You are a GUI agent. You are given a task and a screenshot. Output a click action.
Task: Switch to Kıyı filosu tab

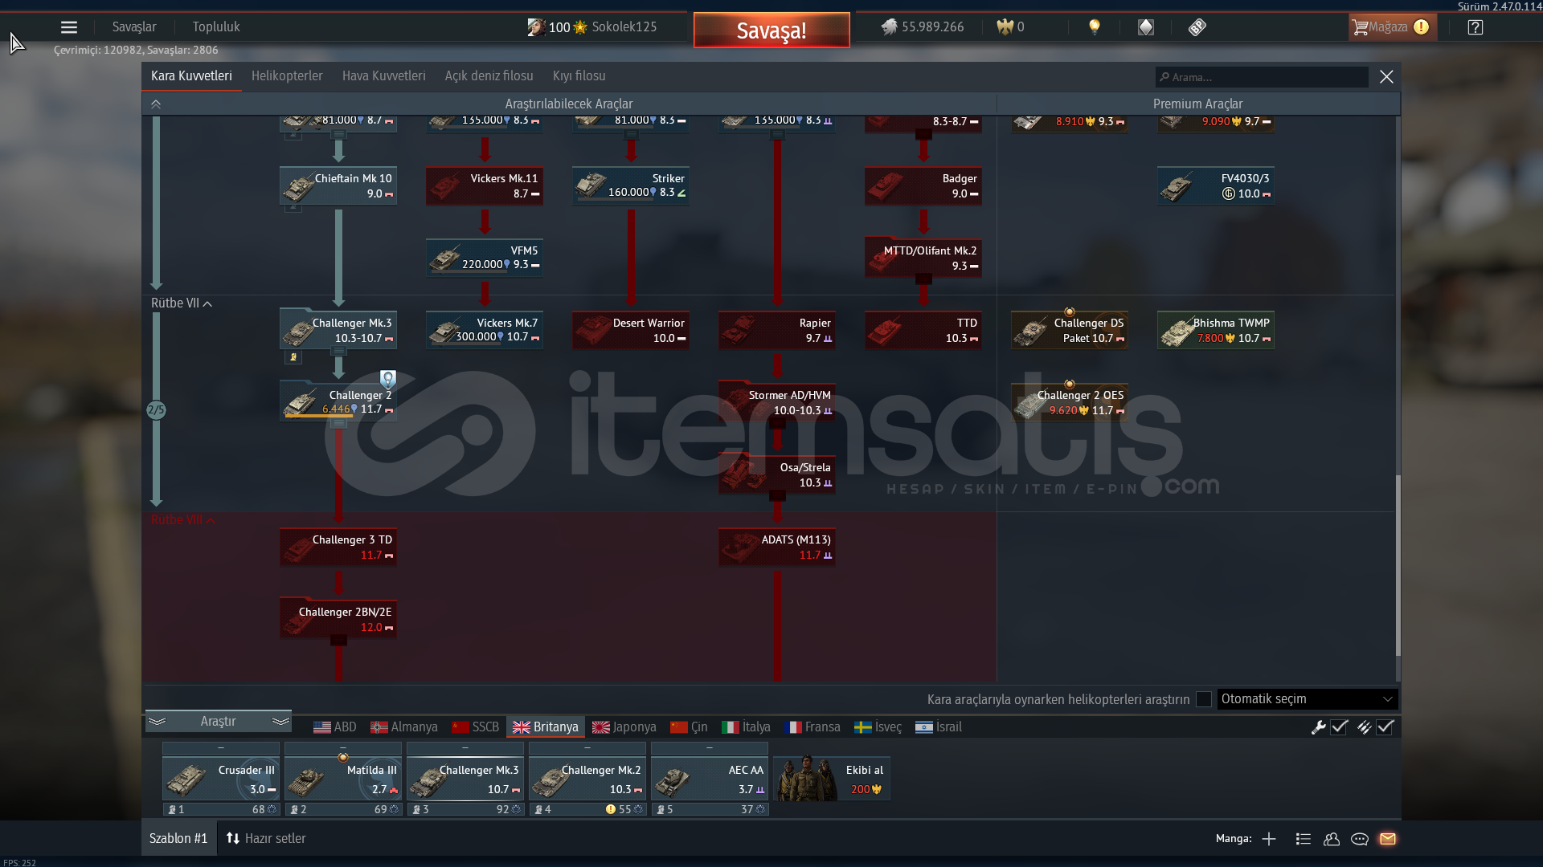pos(579,76)
